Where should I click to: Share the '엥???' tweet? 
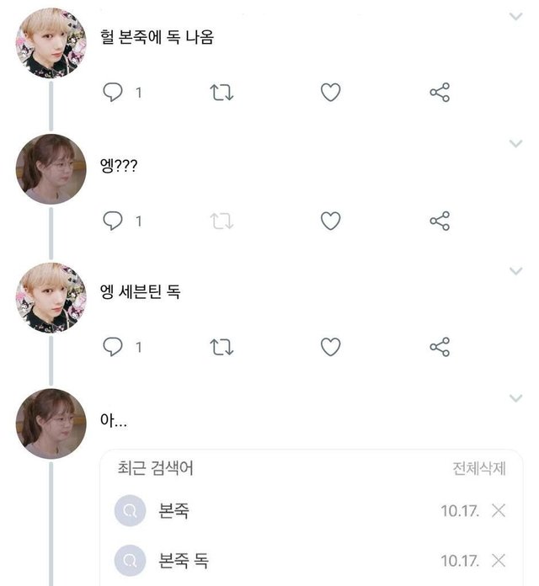click(440, 221)
